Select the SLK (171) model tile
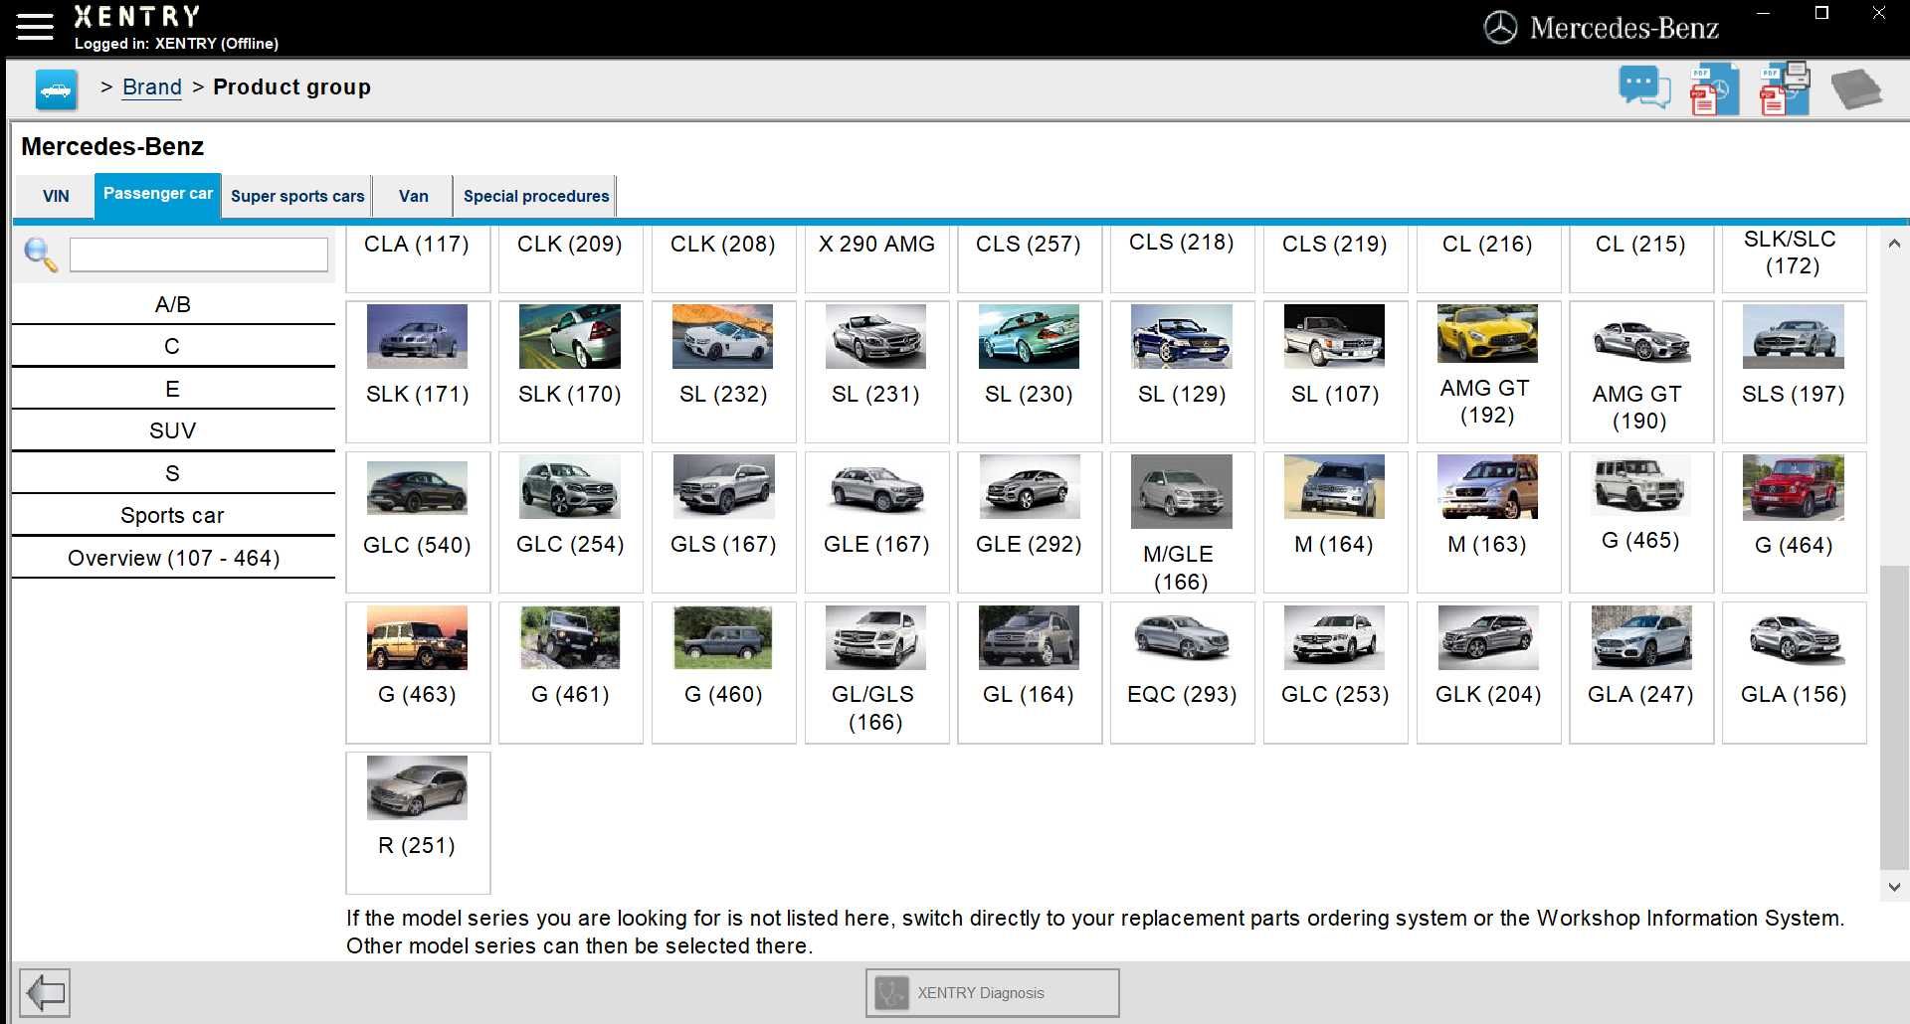This screenshot has height=1024, width=1910. pyautogui.click(x=418, y=372)
